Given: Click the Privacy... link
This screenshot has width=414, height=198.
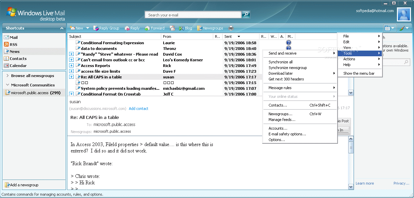Looking at the screenshot, I should [x=401, y=183].
